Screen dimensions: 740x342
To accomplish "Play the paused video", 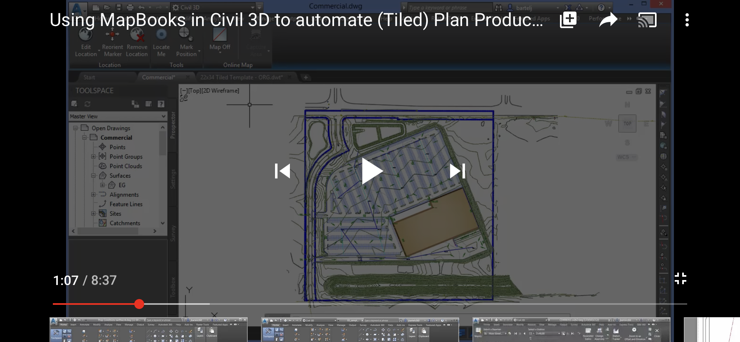I will pos(372,171).
